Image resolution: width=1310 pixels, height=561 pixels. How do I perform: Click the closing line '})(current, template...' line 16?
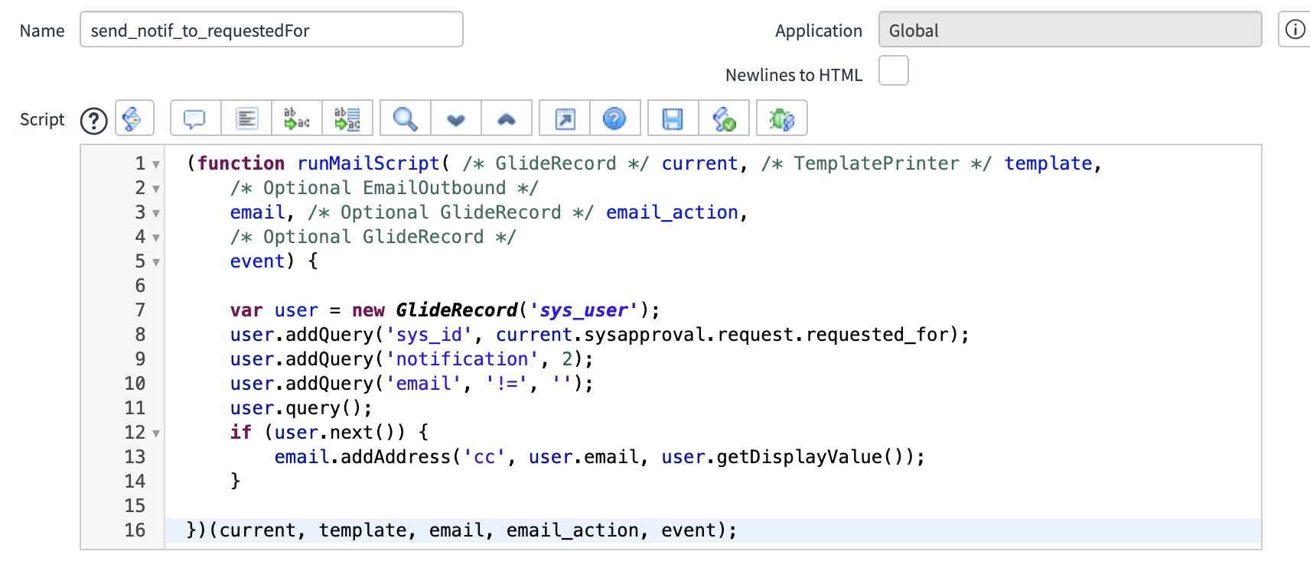(462, 530)
